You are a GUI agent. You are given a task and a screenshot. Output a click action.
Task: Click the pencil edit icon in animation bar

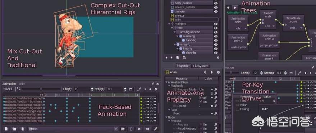pos(155,129)
